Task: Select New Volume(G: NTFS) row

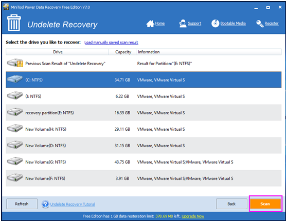Action: point(143,162)
